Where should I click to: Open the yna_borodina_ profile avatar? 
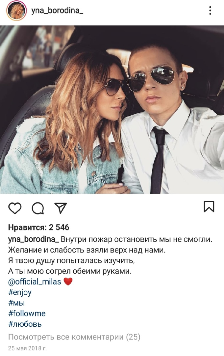tap(16, 11)
